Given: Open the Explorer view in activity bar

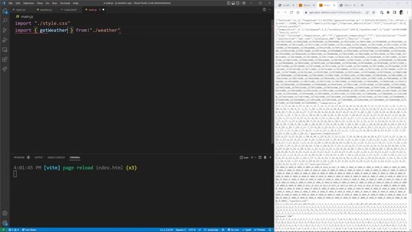Looking at the screenshot, I should tap(5, 12).
